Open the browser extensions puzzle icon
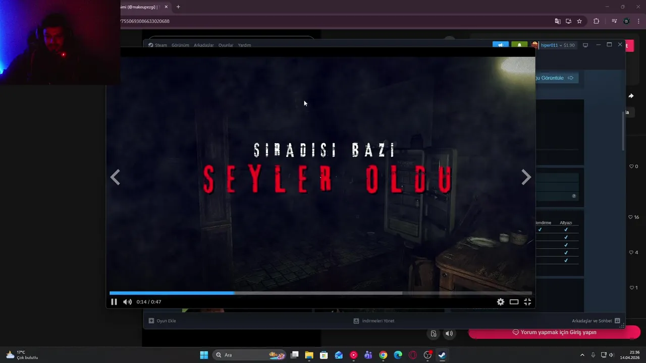Image resolution: width=646 pixels, height=363 pixels. tap(597, 21)
